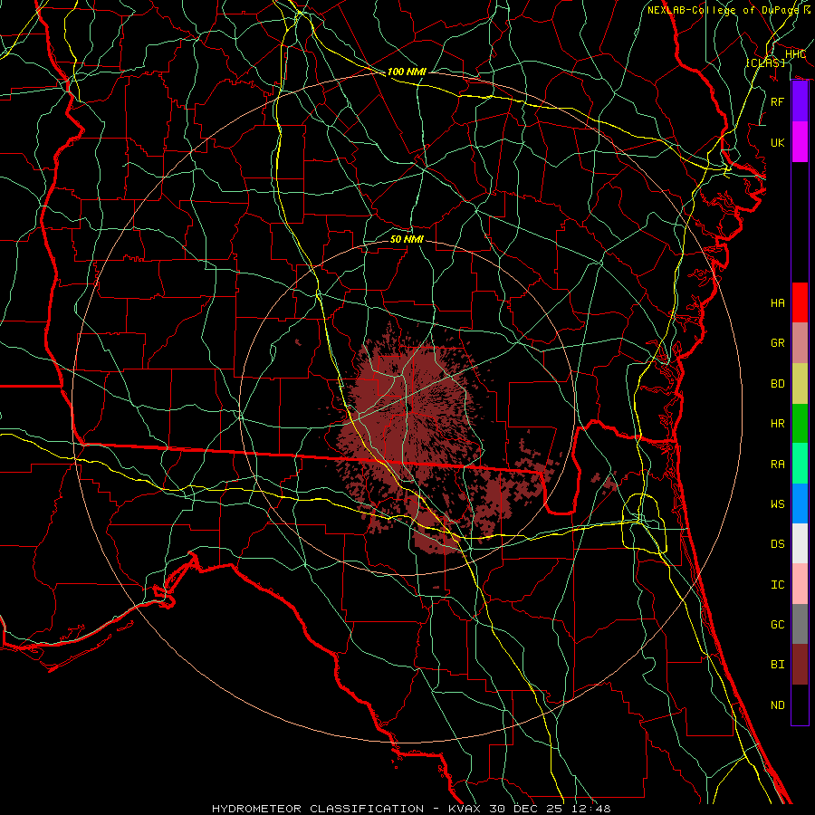815x815 pixels.
Task: Click the RA light-green legend swatch
Action: pyautogui.click(x=800, y=464)
